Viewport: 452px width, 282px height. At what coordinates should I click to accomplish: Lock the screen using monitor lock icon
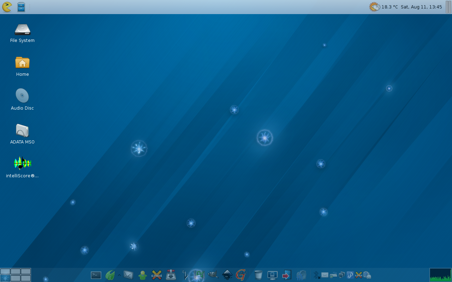[x=273, y=275]
